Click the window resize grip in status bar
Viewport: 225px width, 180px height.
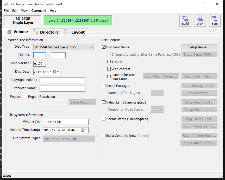tap(221, 176)
